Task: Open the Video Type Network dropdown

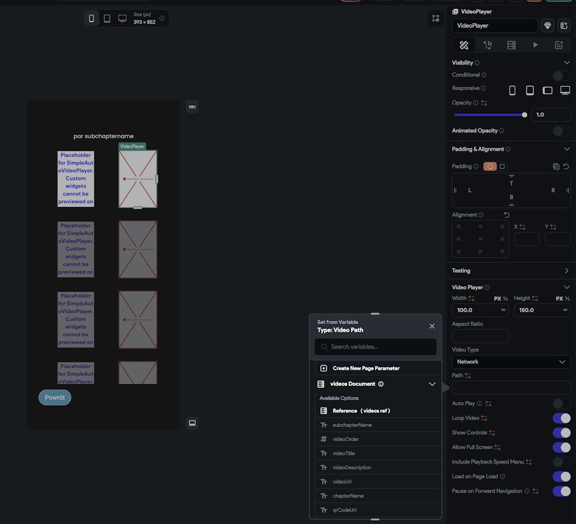Action: (x=511, y=362)
